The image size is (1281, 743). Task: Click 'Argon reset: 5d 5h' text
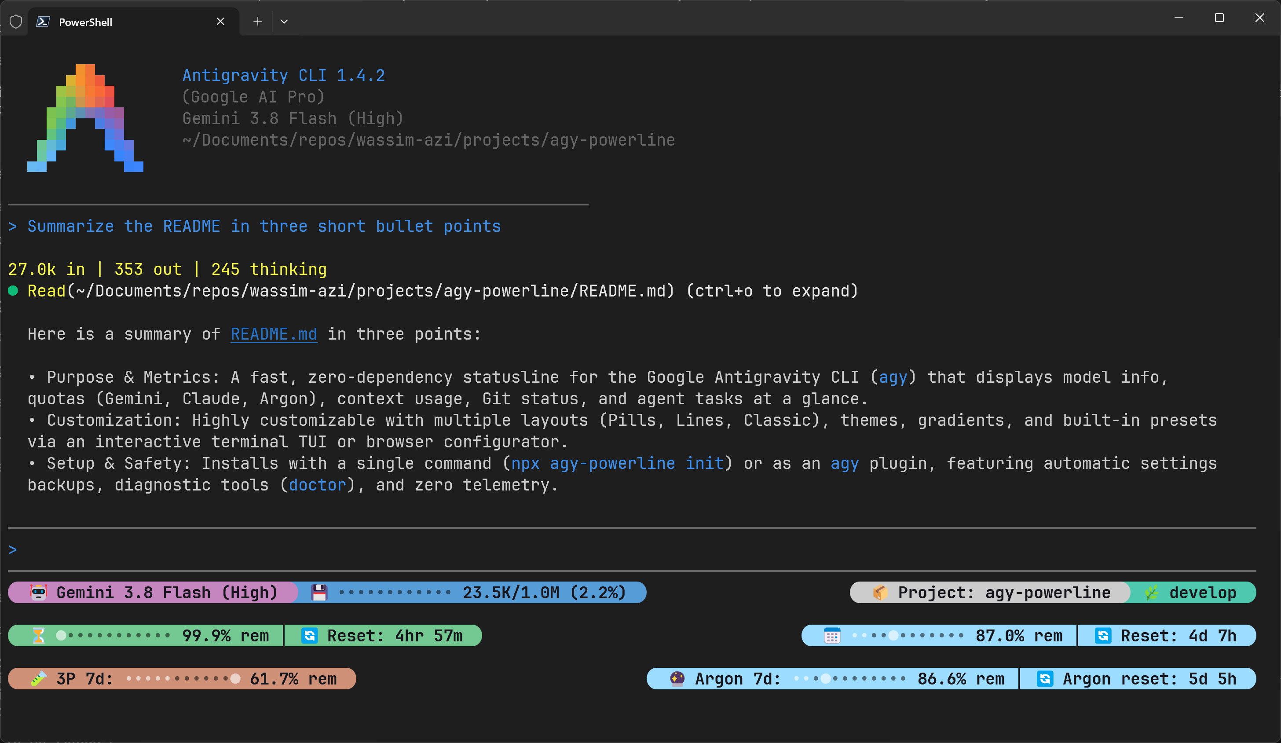[x=1149, y=678]
